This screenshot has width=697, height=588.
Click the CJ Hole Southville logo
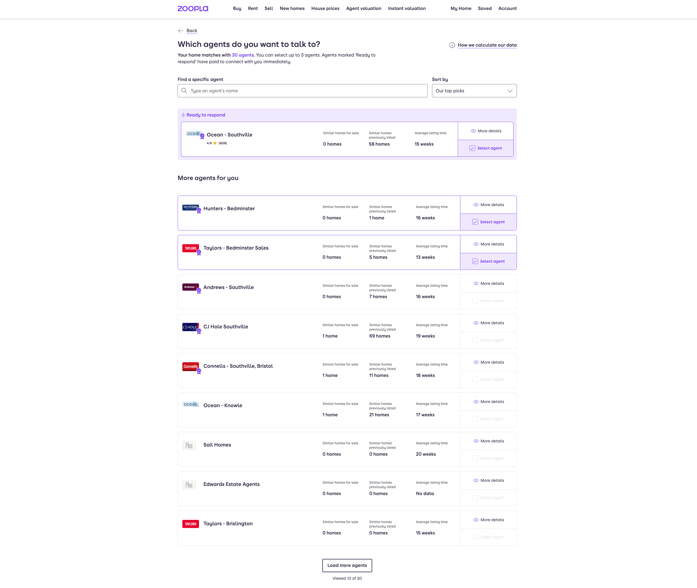(190, 327)
